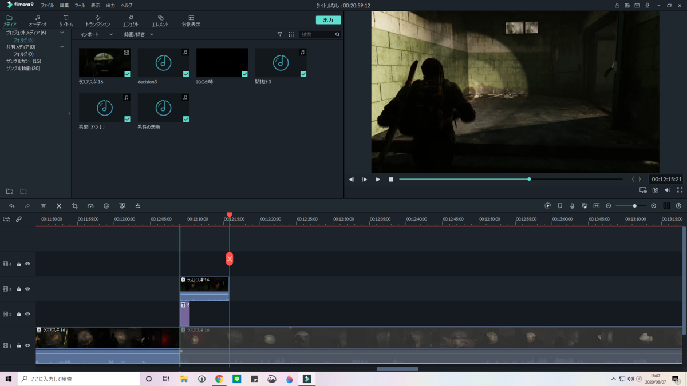Add a new track via manager icon
This screenshot has height=386, width=687.
click(7, 220)
